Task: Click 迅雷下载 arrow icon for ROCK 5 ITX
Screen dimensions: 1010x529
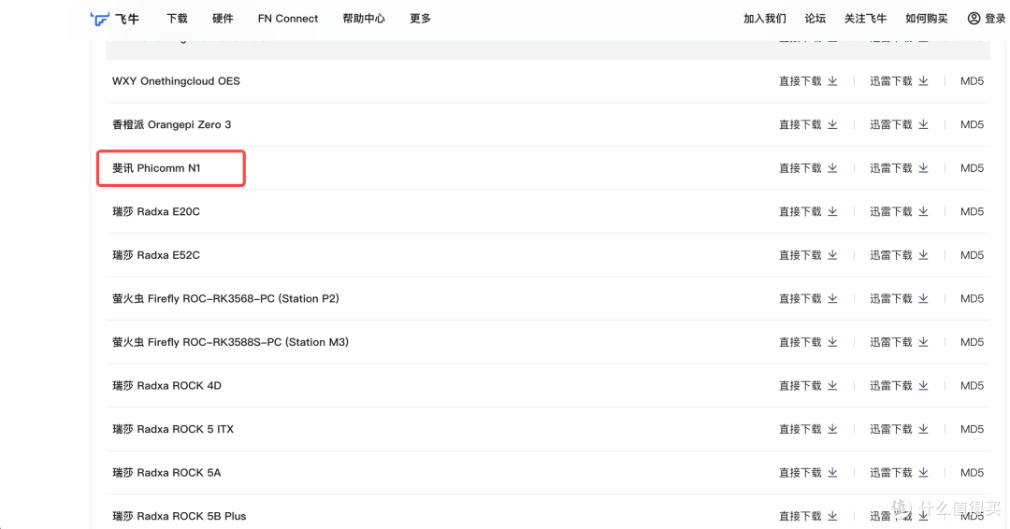Action: tap(924, 429)
